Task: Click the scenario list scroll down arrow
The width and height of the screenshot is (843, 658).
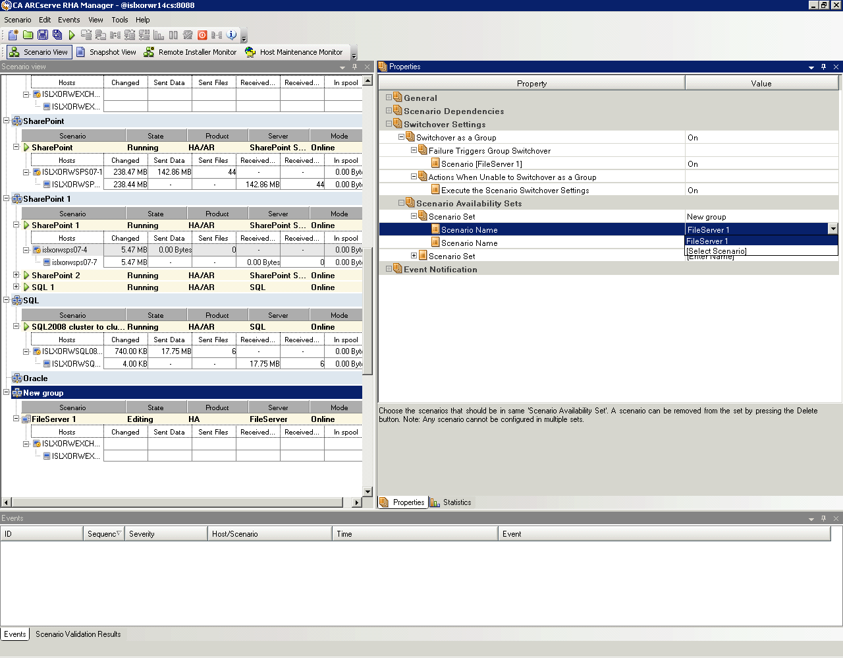Action: point(367,491)
